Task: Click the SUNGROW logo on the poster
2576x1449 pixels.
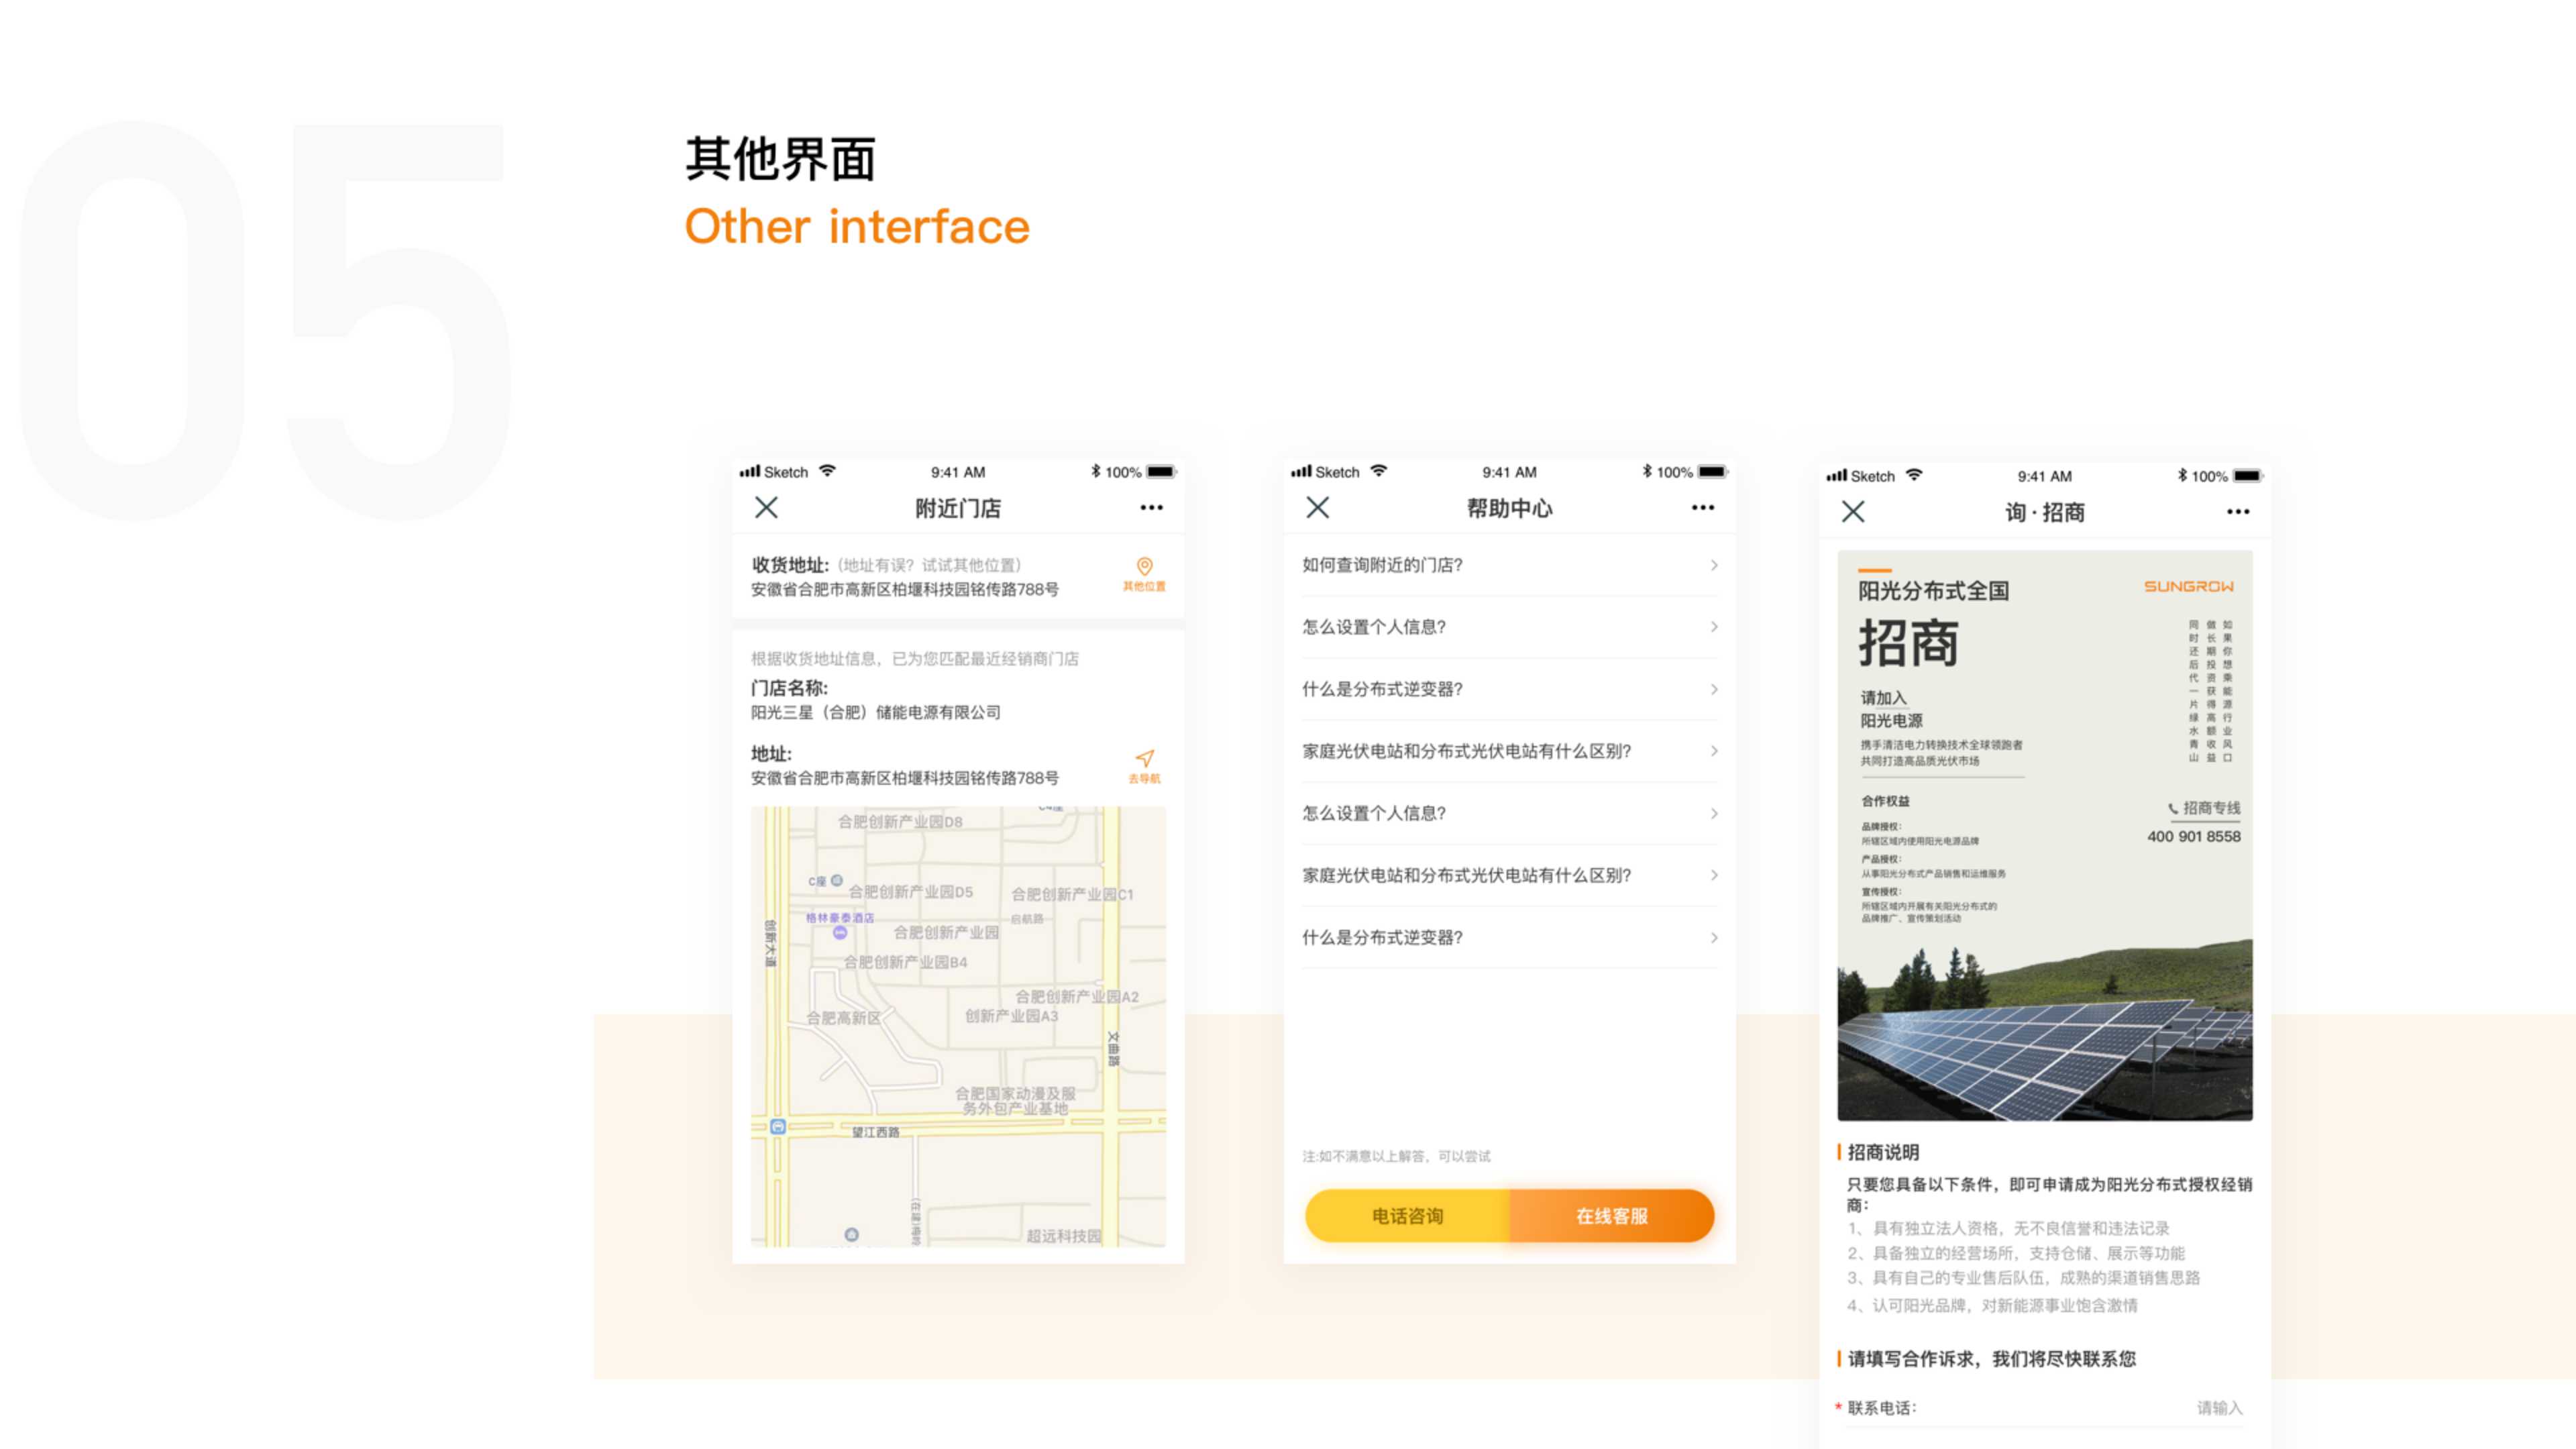Action: point(2188,587)
